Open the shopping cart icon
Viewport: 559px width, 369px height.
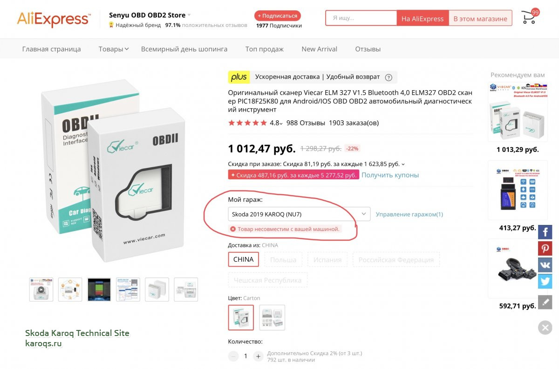(529, 18)
